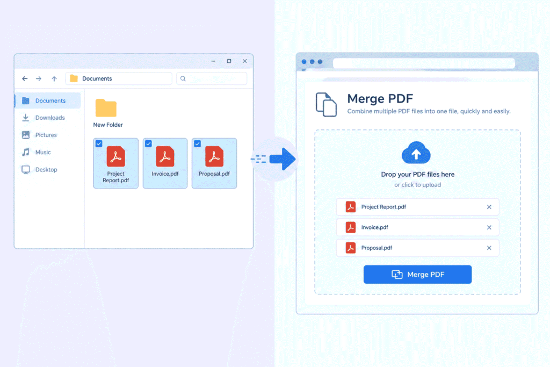Open Pictures in the sidebar
Viewport: 550px width, 367px height.
[x=48, y=135]
